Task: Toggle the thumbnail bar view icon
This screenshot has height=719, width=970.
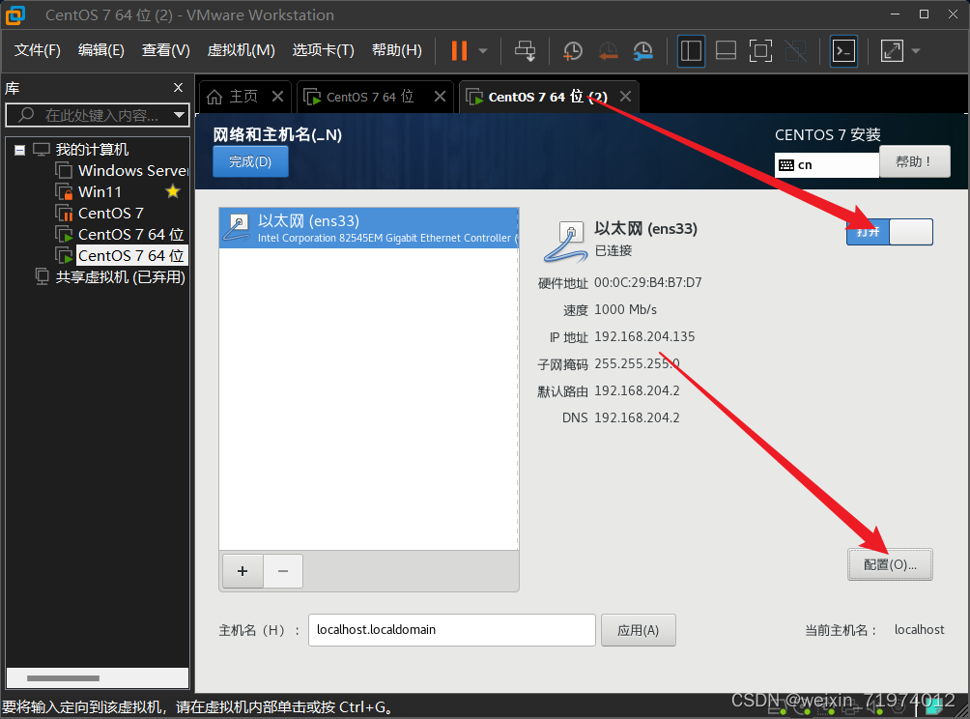Action: tap(726, 51)
